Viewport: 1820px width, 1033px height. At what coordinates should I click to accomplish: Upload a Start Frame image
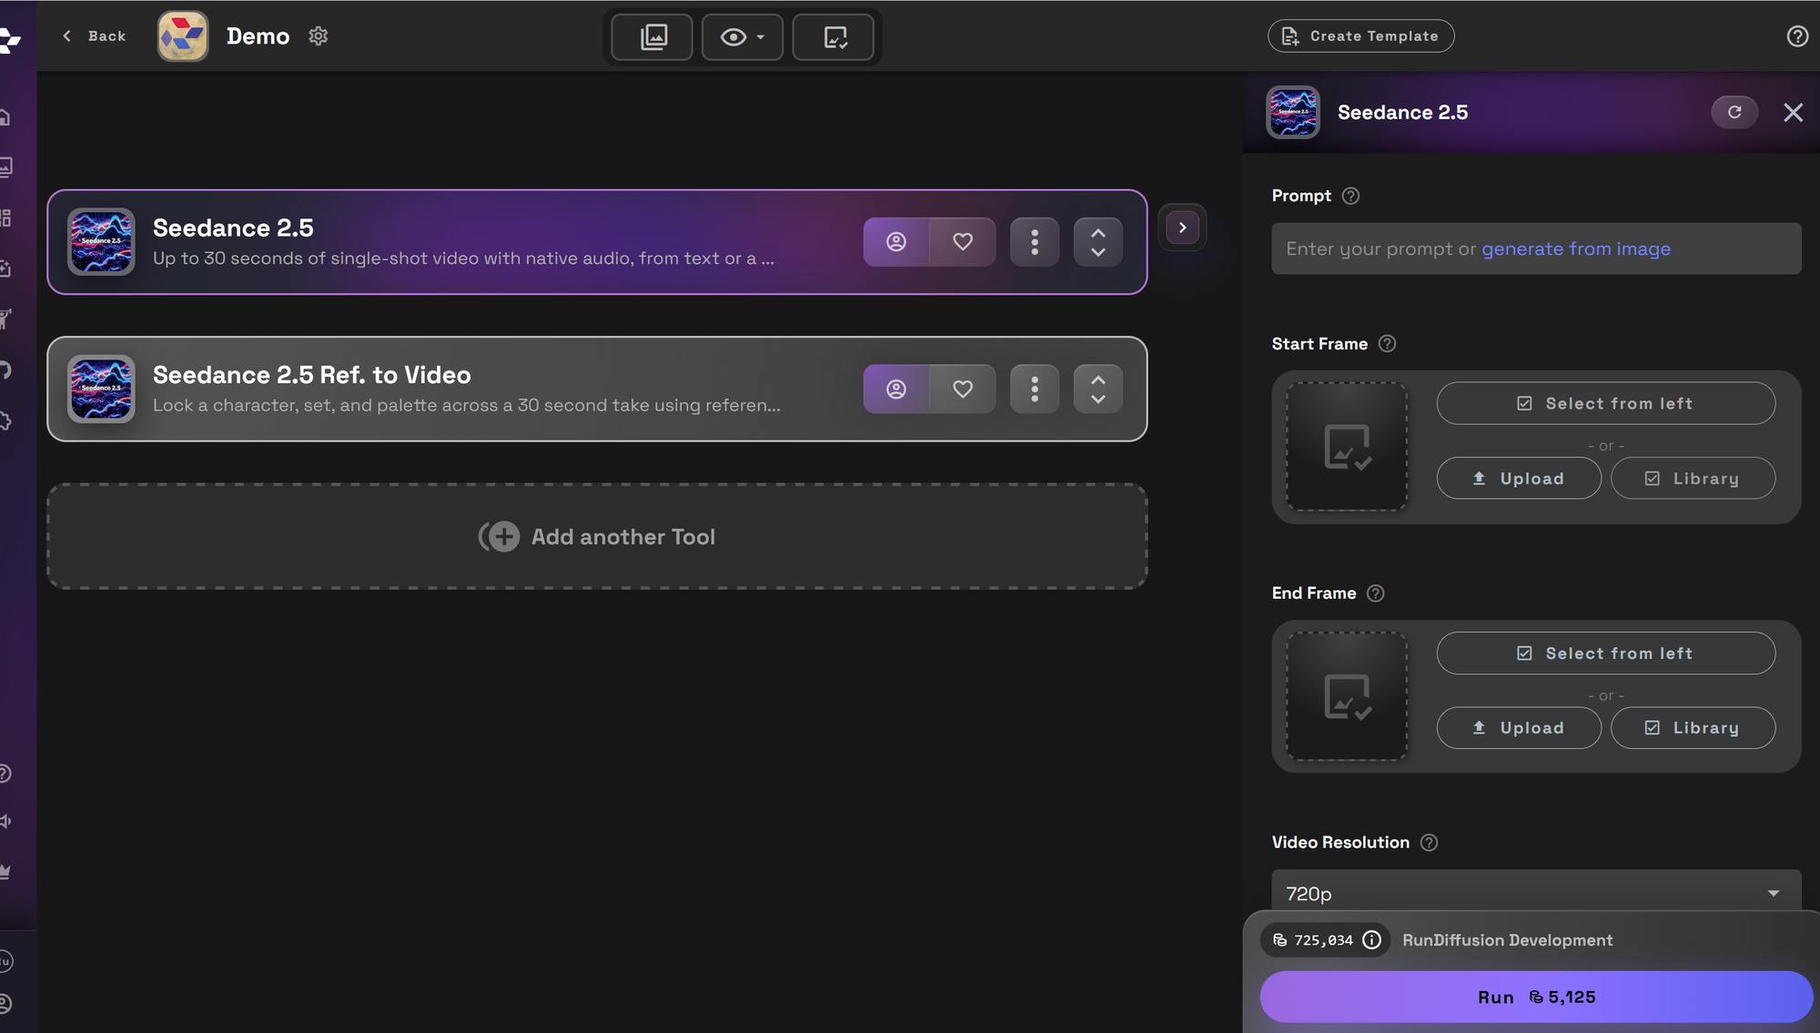[1519, 479]
